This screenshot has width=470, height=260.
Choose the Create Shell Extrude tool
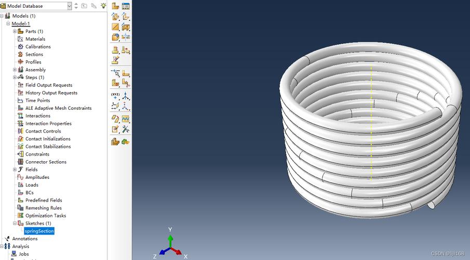click(x=126, y=16)
